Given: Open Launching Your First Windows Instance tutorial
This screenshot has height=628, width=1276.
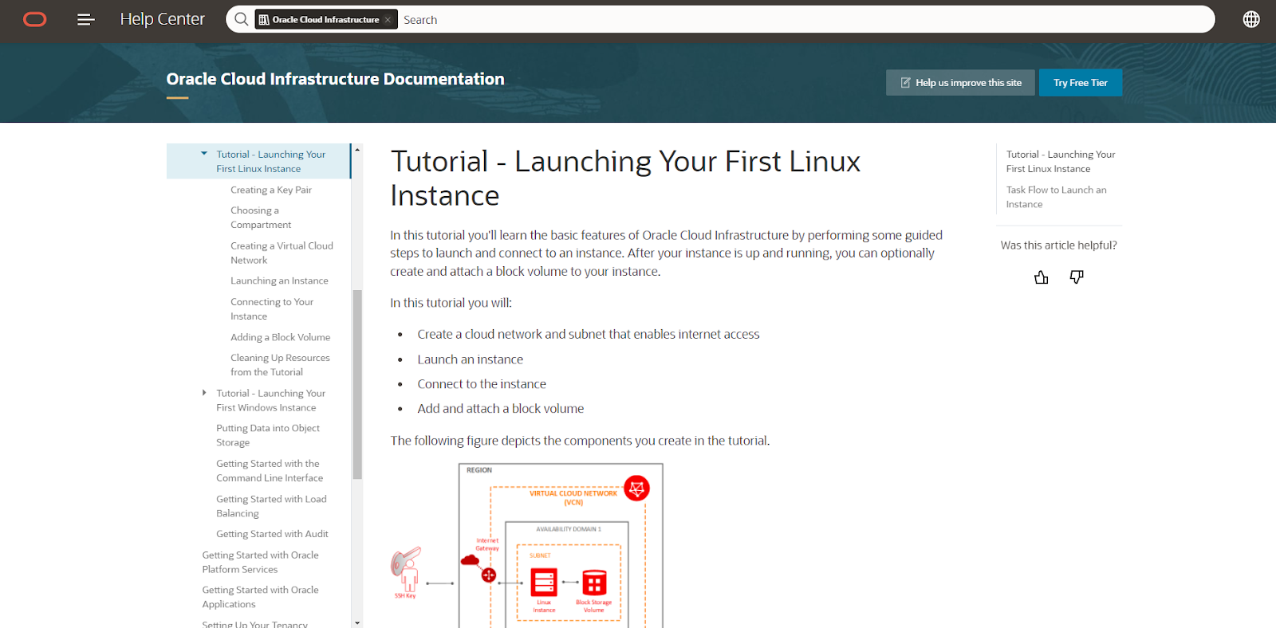Looking at the screenshot, I should [x=271, y=400].
